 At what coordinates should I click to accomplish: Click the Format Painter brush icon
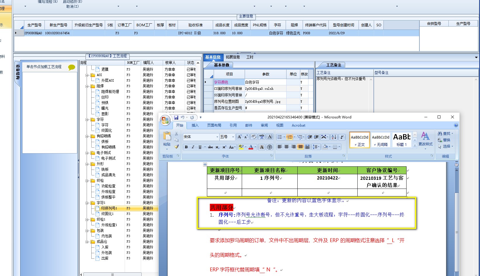coord(176,146)
